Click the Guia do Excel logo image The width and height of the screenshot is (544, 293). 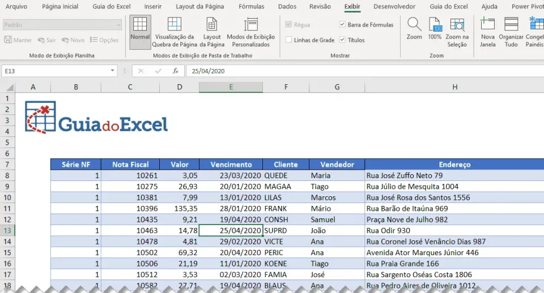pyautogui.click(x=96, y=118)
